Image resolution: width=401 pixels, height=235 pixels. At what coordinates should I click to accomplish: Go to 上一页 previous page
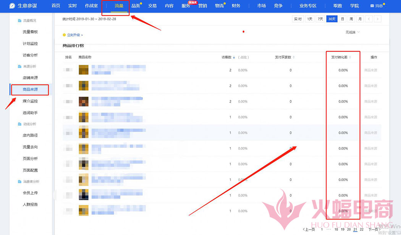(309, 229)
